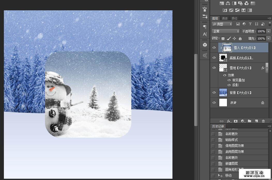Image resolution: width=272 pixels, height=180 pixels.
Task: Open the 不透明度 opacity slider arrow
Action: (269, 31)
